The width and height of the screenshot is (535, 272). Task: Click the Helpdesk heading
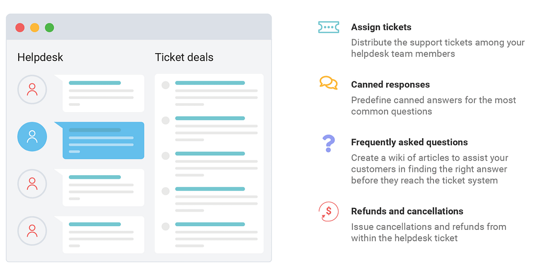tap(40, 57)
